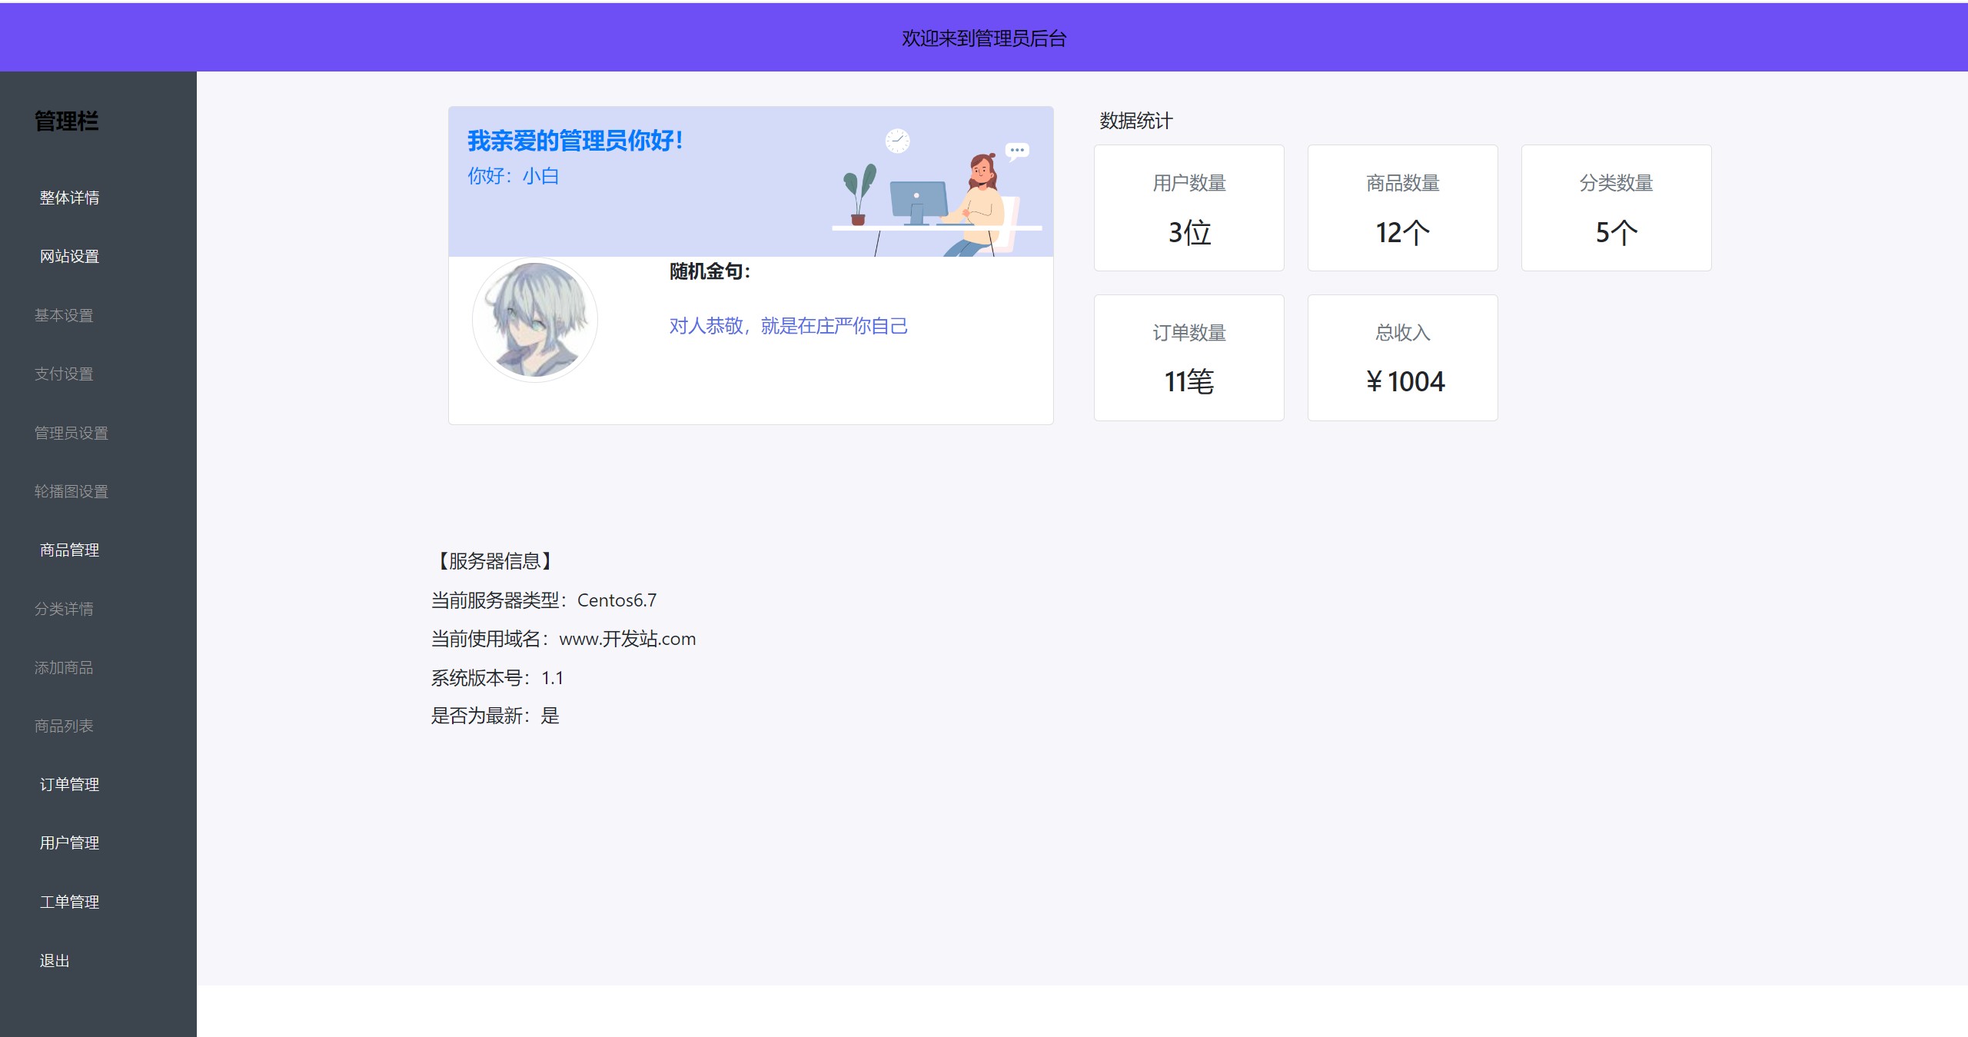Open 工单管理 ticket management
The image size is (1968, 1037).
coord(68,902)
